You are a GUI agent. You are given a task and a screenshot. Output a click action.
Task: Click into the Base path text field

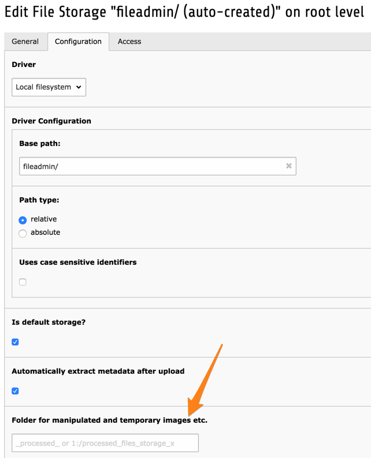(x=150, y=166)
